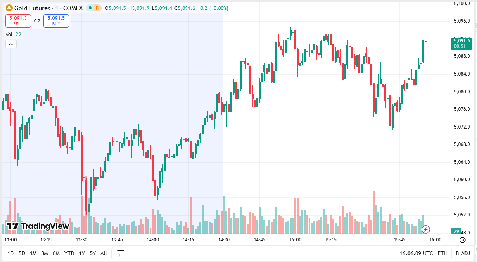Click the orange D data indicator
Image resolution: width=477 pixels, height=262 pixels.
point(97,8)
